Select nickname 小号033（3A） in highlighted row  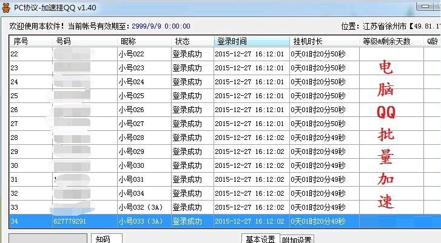[x=141, y=221]
